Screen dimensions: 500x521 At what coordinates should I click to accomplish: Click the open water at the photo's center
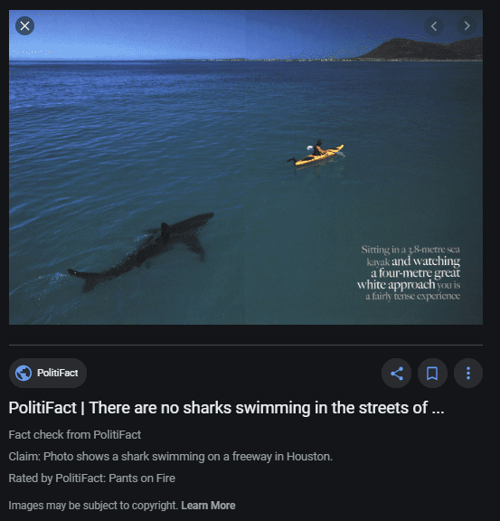pyautogui.click(x=246, y=167)
